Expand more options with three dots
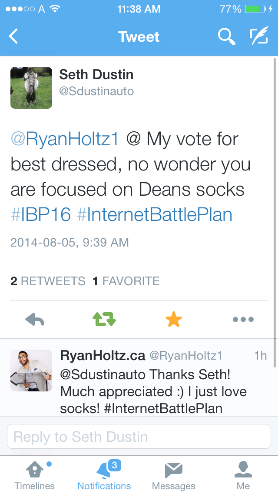Screen dimensions: 278x494 pos(243,320)
